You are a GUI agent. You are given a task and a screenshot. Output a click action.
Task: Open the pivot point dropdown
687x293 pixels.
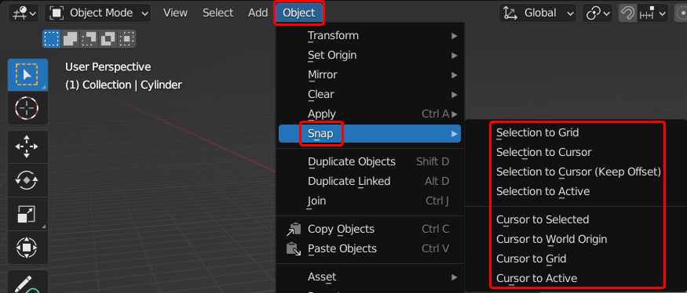click(x=597, y=13)
